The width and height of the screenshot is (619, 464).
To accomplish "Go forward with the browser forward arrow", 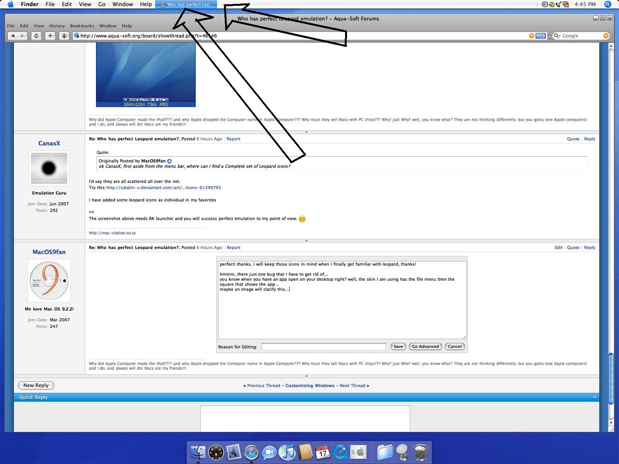I will (x=23, y=36).
